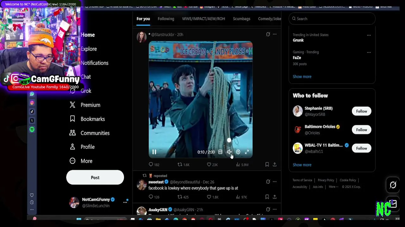View analytics showing 97K views

click(x=241, y=197)
